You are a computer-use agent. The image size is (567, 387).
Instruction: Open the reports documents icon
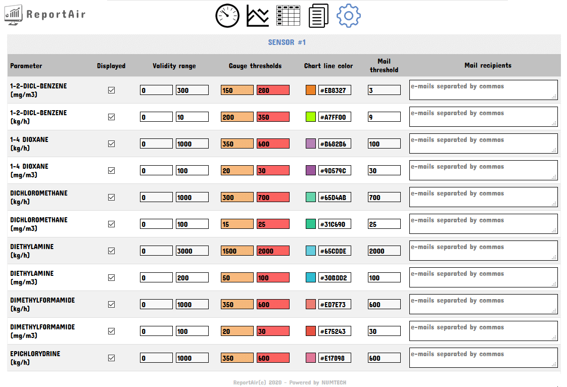pos(318,16)
